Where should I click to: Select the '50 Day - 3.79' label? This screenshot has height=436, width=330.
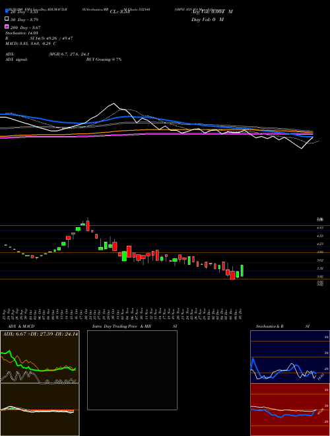point(24,20)
